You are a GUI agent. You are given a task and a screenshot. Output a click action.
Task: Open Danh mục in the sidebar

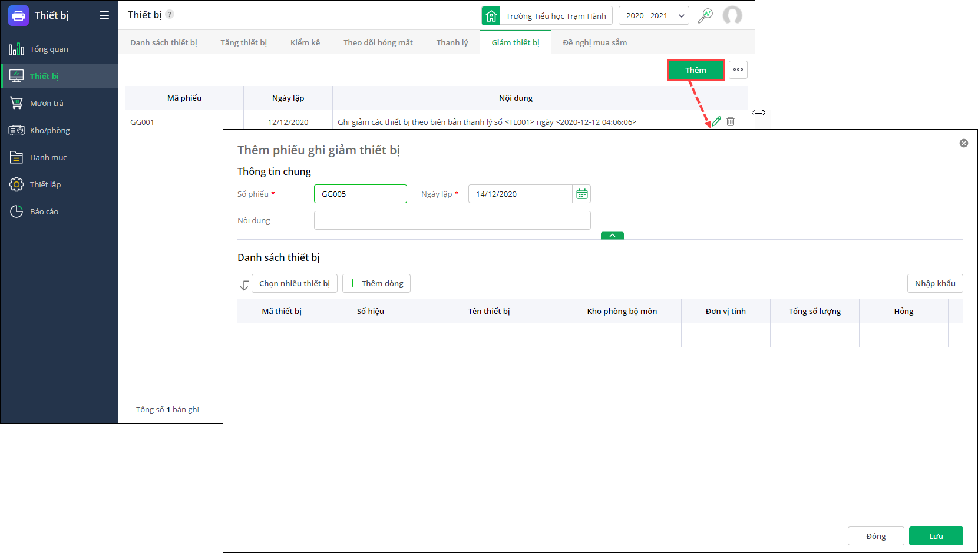60,157
